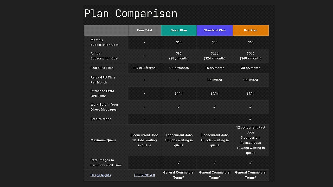
Task: Click General Commercial Terms under Standard Plan
Action: pyautogui.click(x=215, y=175)
